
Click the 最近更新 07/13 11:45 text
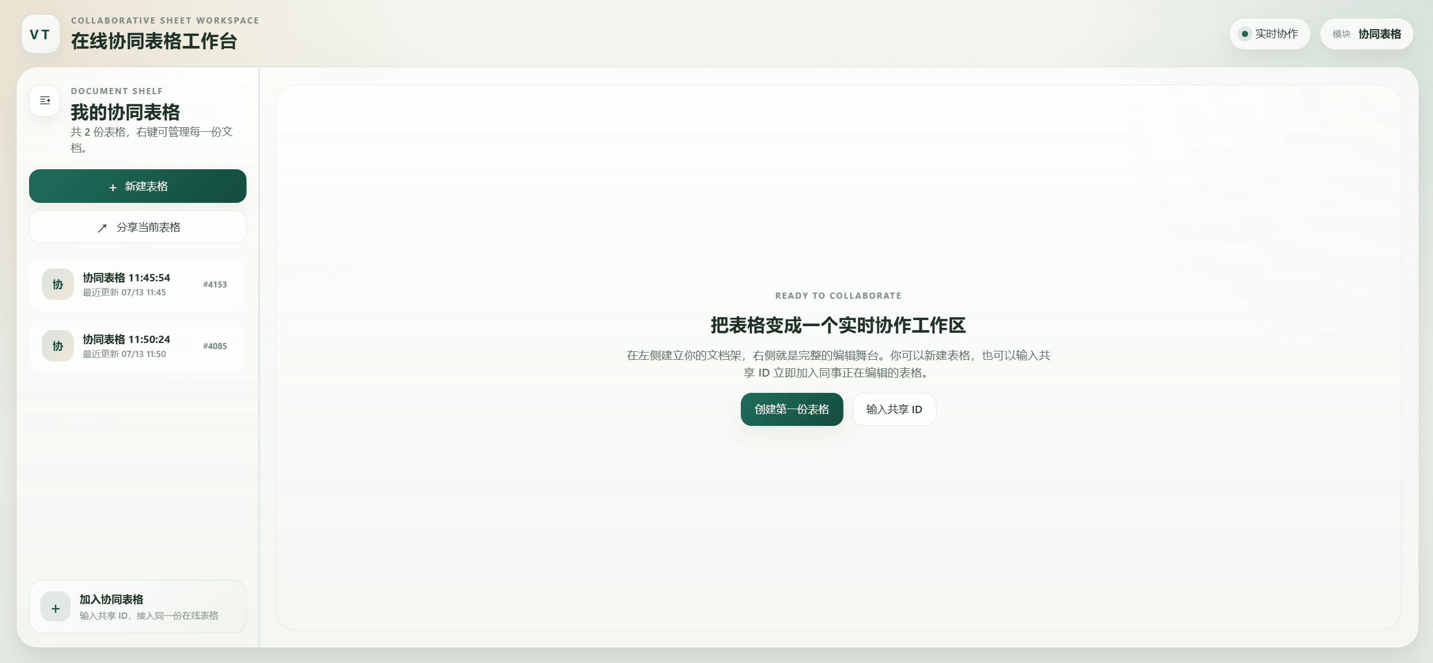coord(124,293)
